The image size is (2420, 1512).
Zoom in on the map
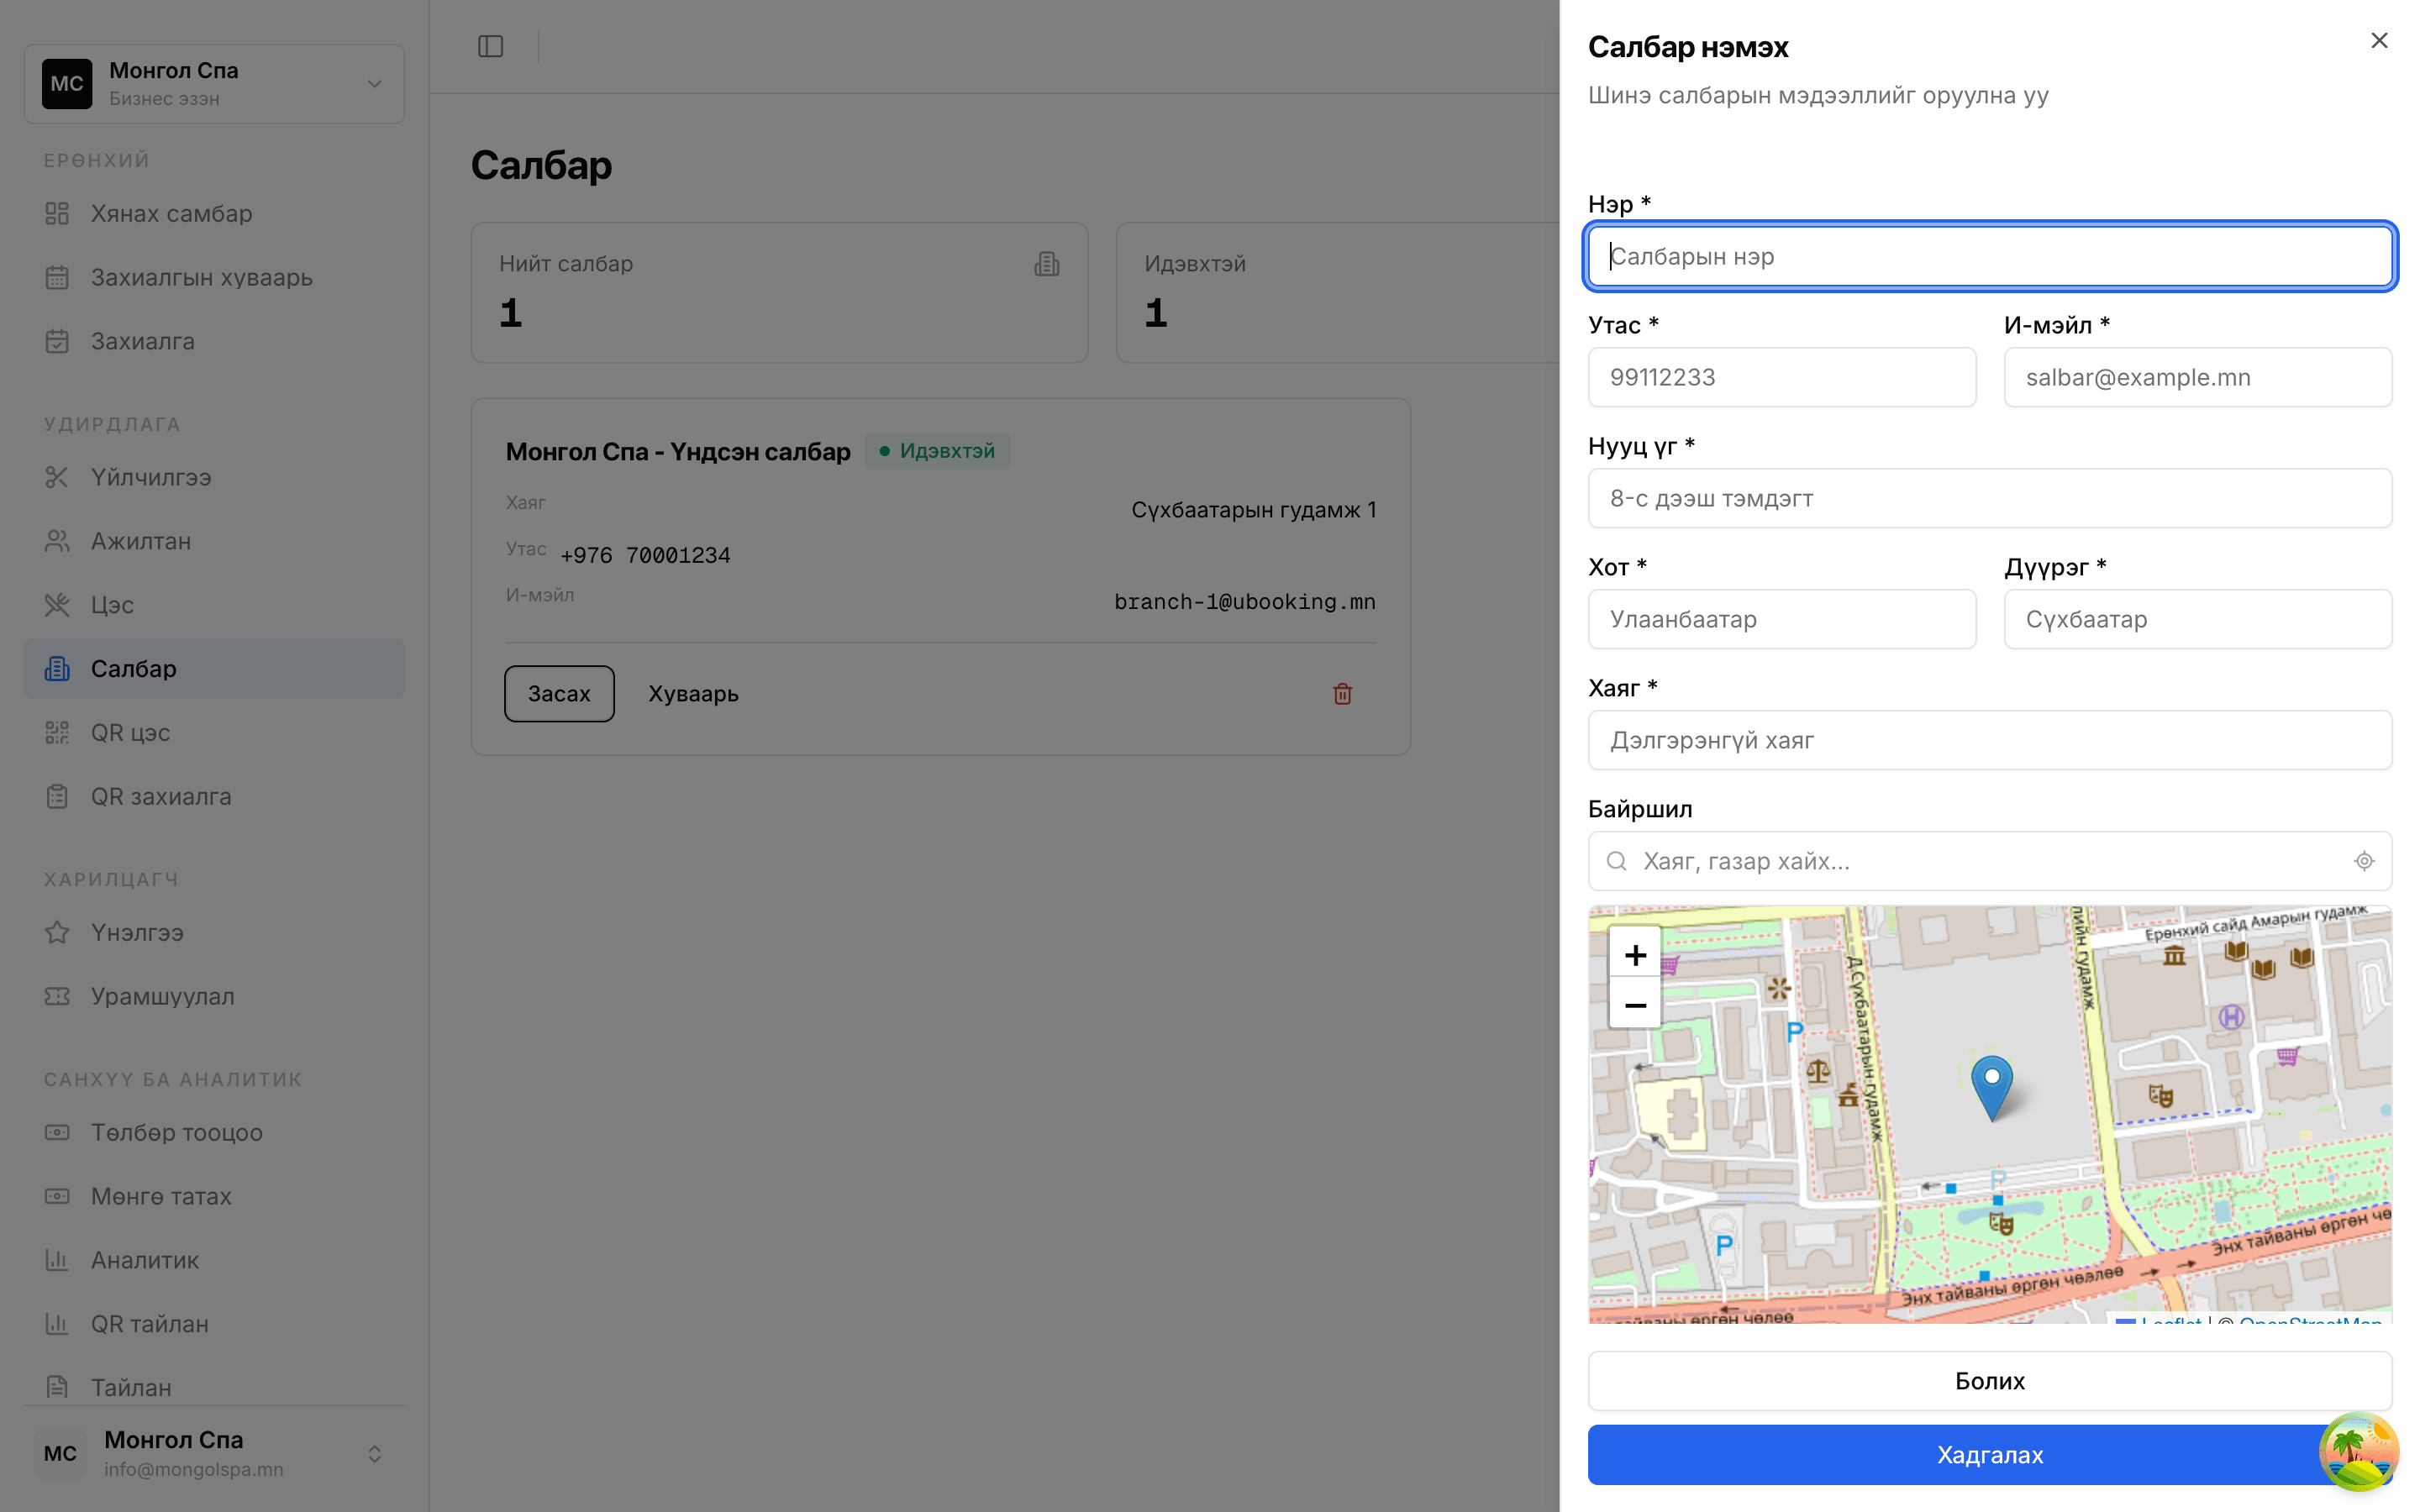point(1635,954)
